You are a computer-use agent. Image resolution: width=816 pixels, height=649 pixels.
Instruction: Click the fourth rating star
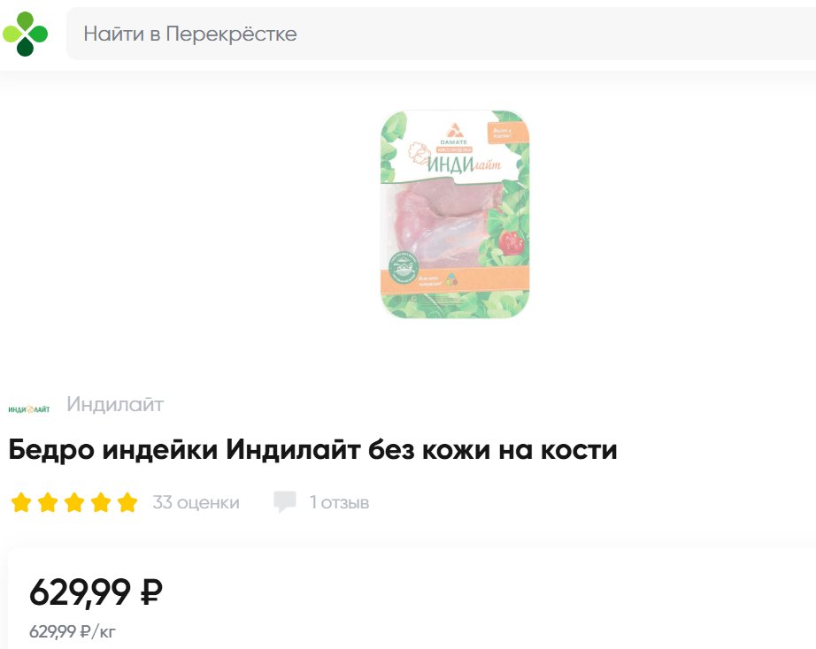pos(101,502)
